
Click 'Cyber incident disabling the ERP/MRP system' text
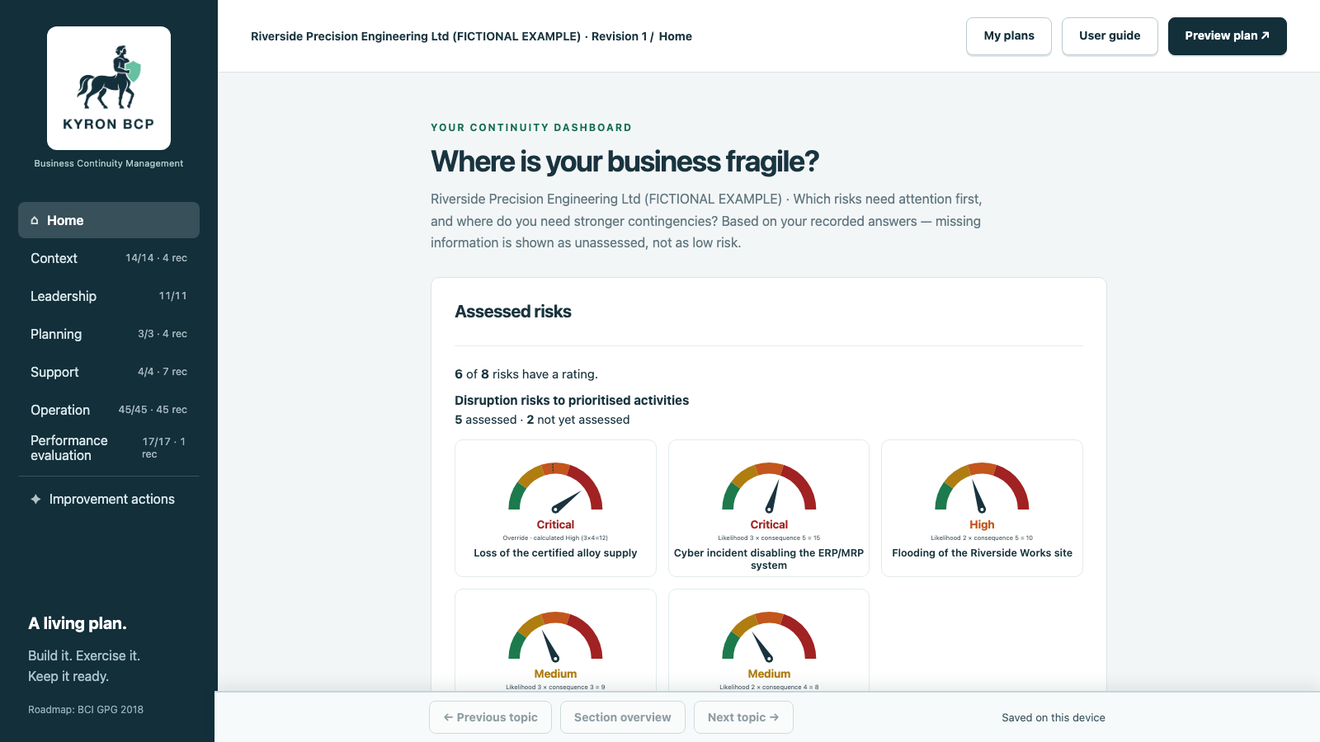pyautogui.click(x=769, y=559)
